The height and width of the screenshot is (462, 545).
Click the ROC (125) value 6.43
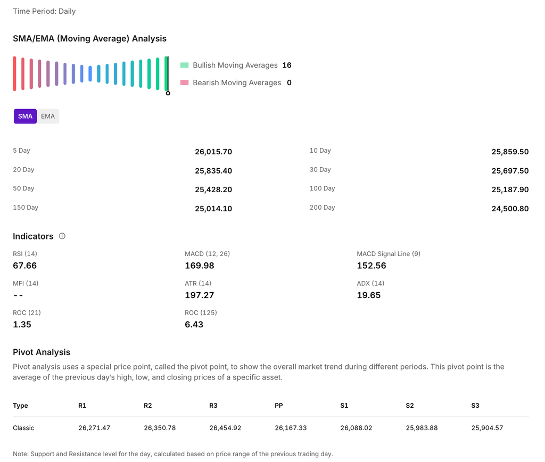pyautogui.click(x=194, y=324)
